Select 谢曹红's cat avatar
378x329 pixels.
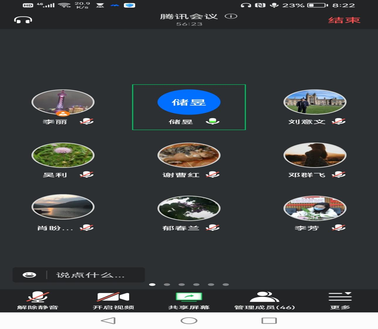189,155
